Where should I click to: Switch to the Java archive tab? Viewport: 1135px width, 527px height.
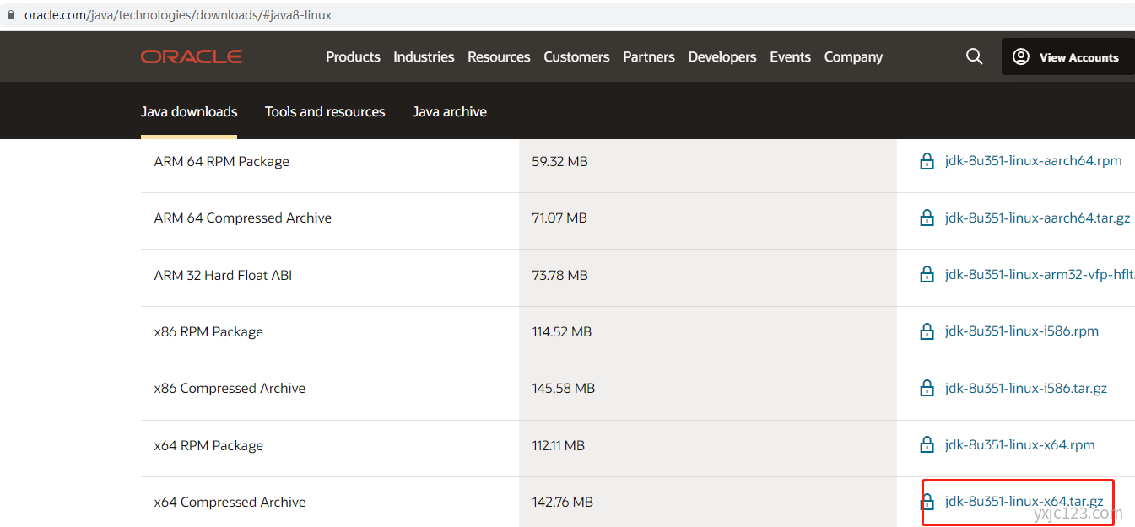coord(450,111)
